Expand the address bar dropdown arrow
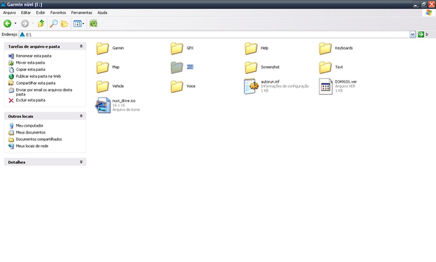 point(413,35)
